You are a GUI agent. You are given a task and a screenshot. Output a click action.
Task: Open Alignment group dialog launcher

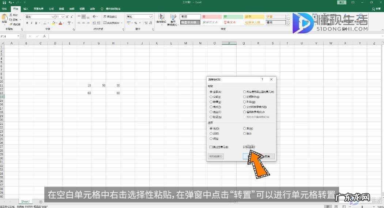pos(123,29)
